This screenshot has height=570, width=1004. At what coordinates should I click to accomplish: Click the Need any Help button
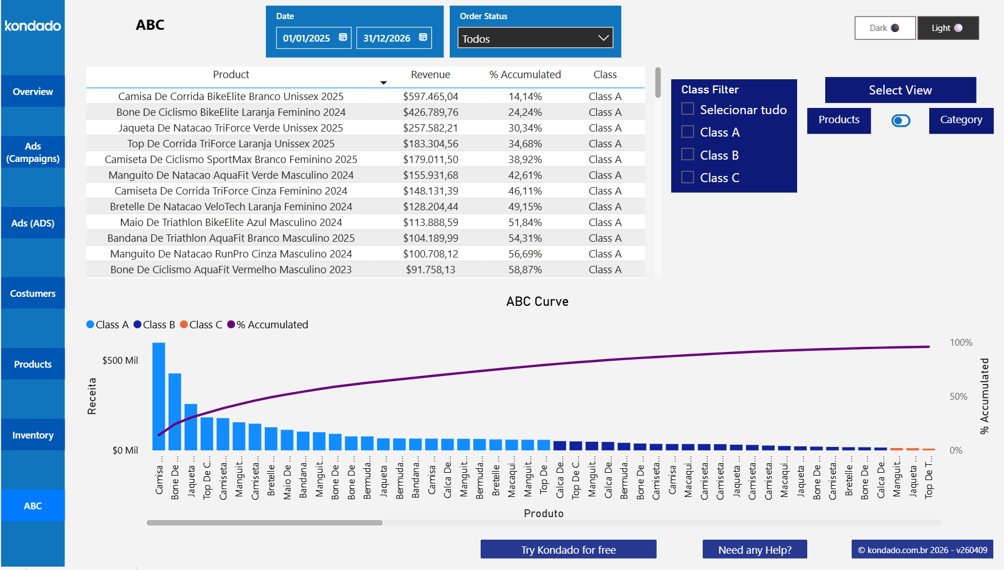[754, 549]
